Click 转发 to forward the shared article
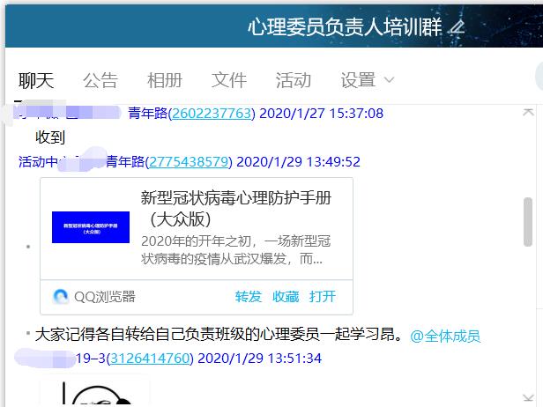This screenshot has height=407, width=543. [249, 297]
